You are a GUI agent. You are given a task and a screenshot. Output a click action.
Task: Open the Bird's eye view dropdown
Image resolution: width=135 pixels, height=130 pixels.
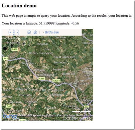(x=51, y=32)
